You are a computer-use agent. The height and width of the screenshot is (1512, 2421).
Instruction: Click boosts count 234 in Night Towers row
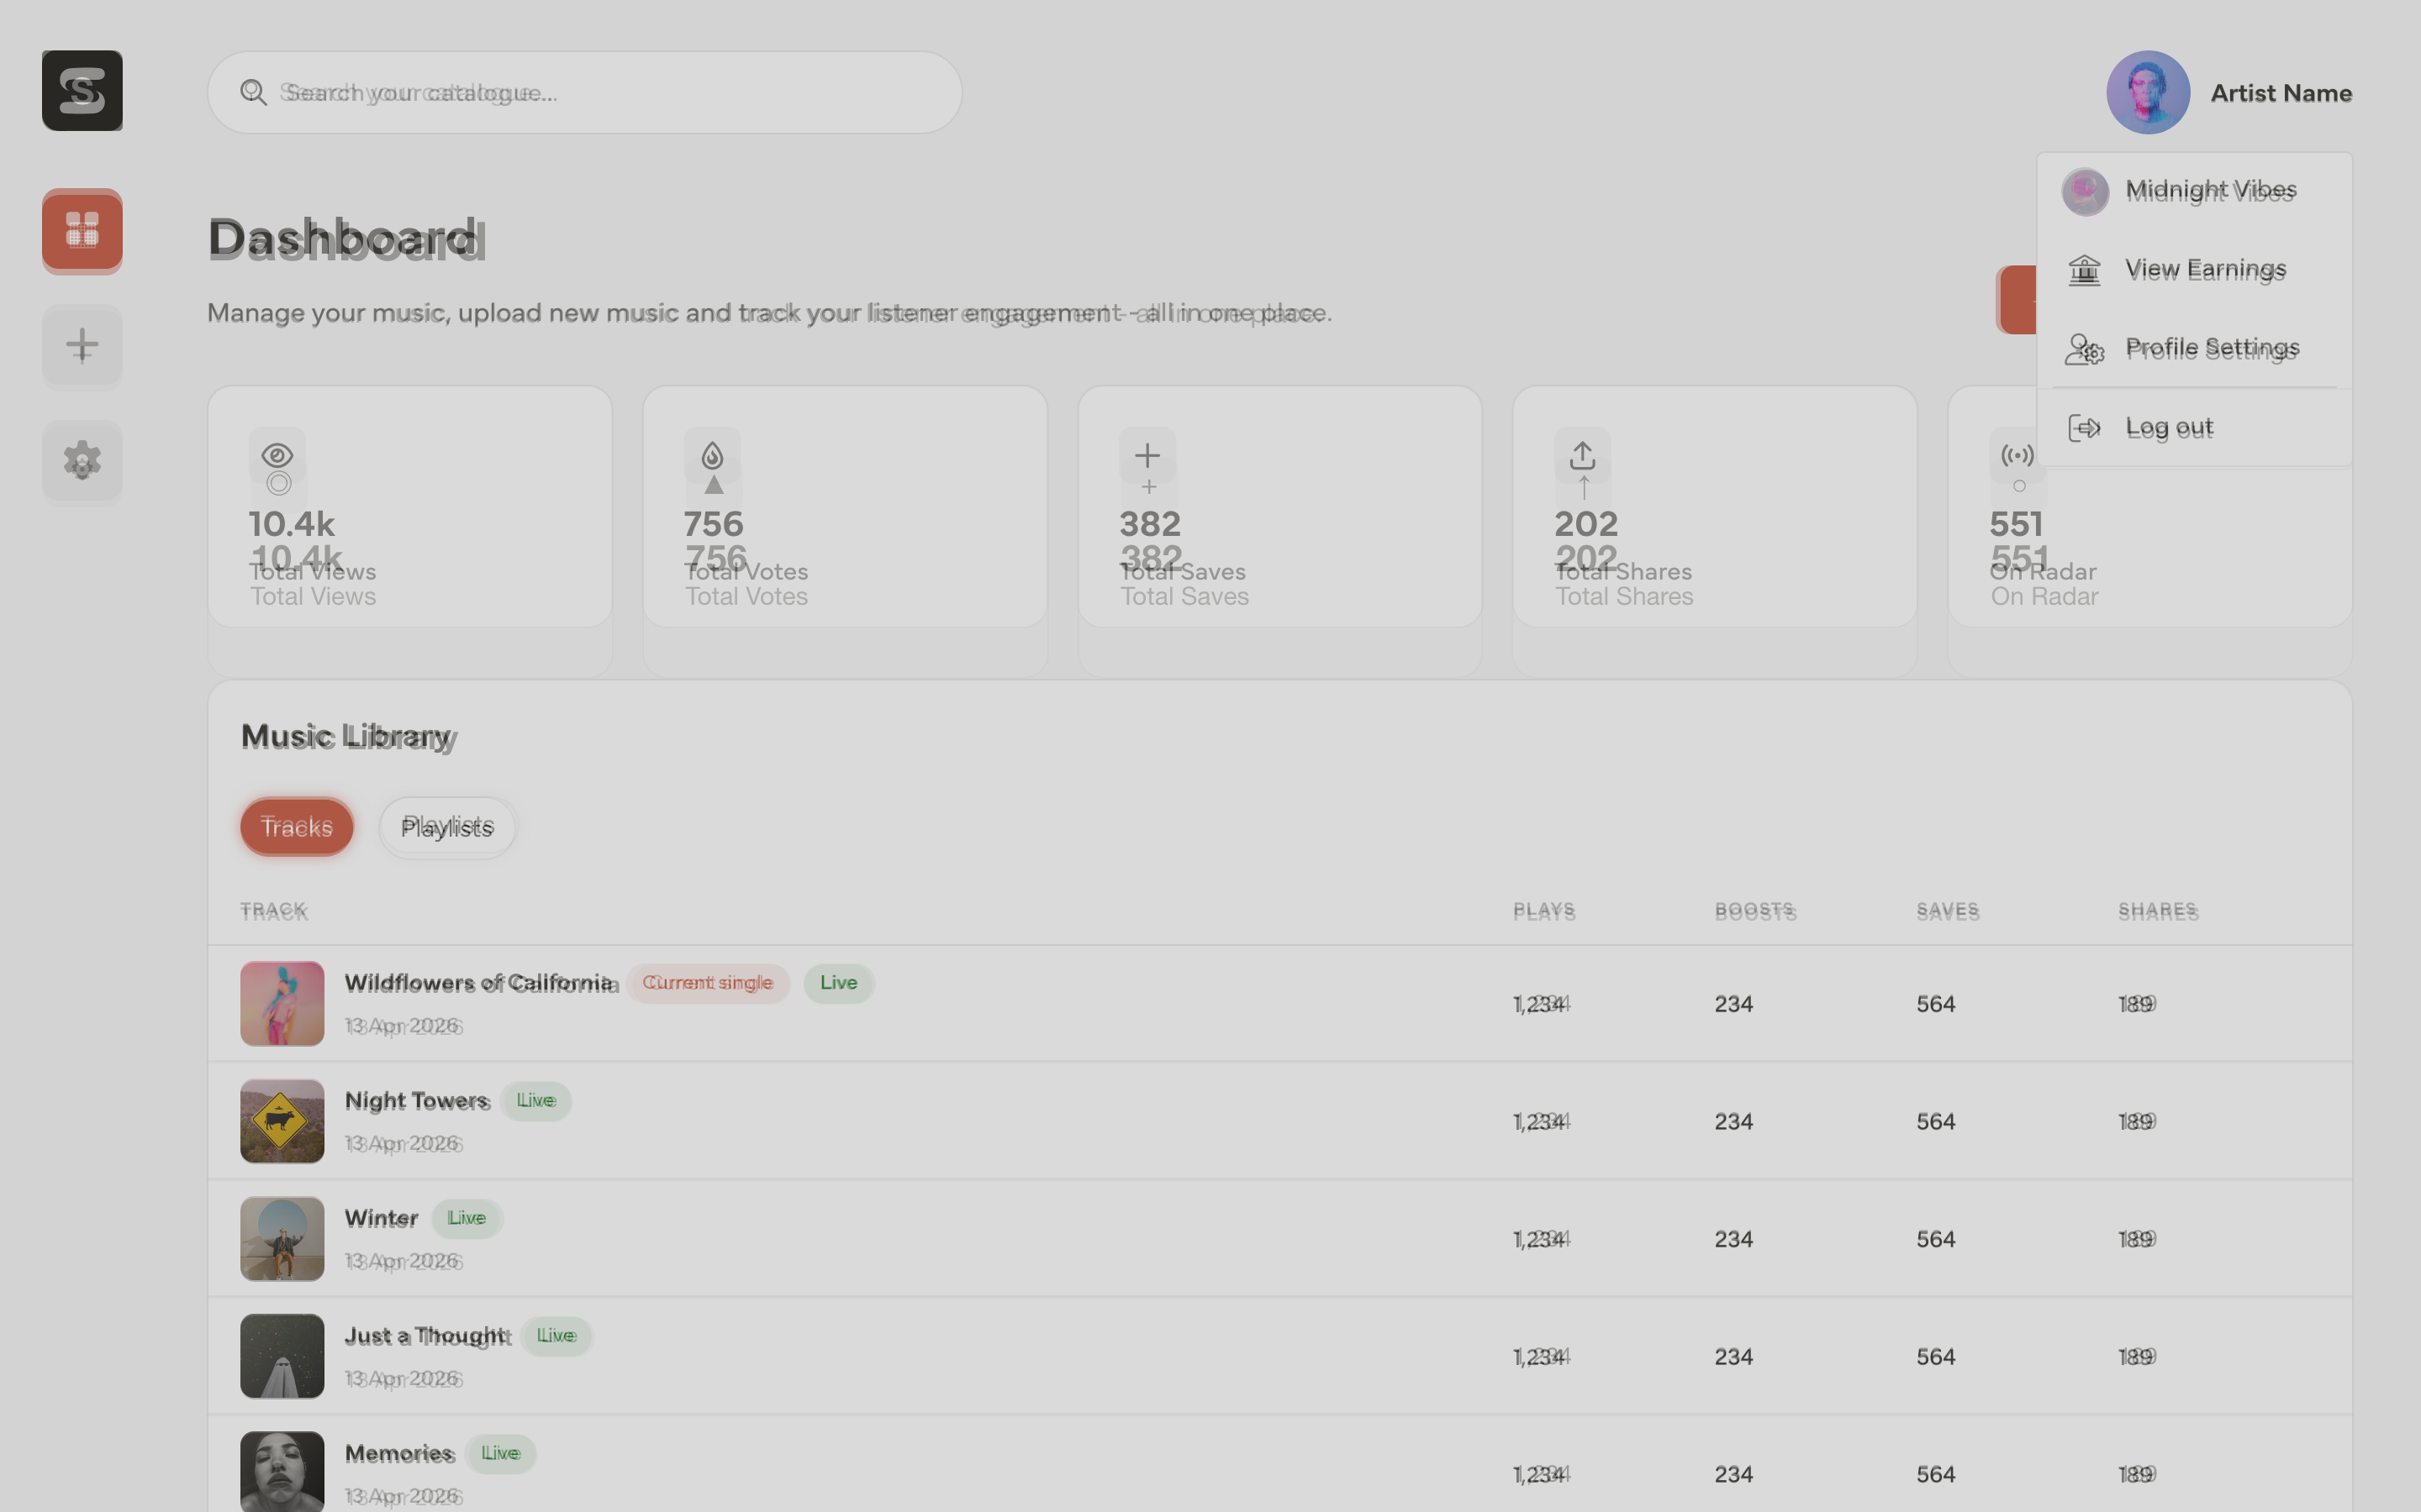[x=1733, y=1122]
